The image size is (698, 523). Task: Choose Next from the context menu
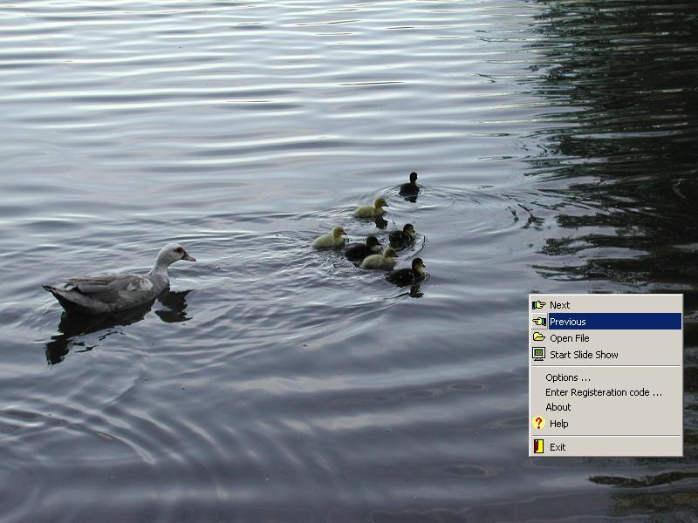[606, 305]
